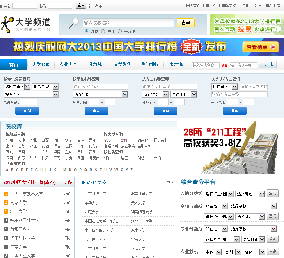Click the rank 1 badge beside 中国科学技术大学
Viewport: 284px width, 258px height.
[6, 194]
